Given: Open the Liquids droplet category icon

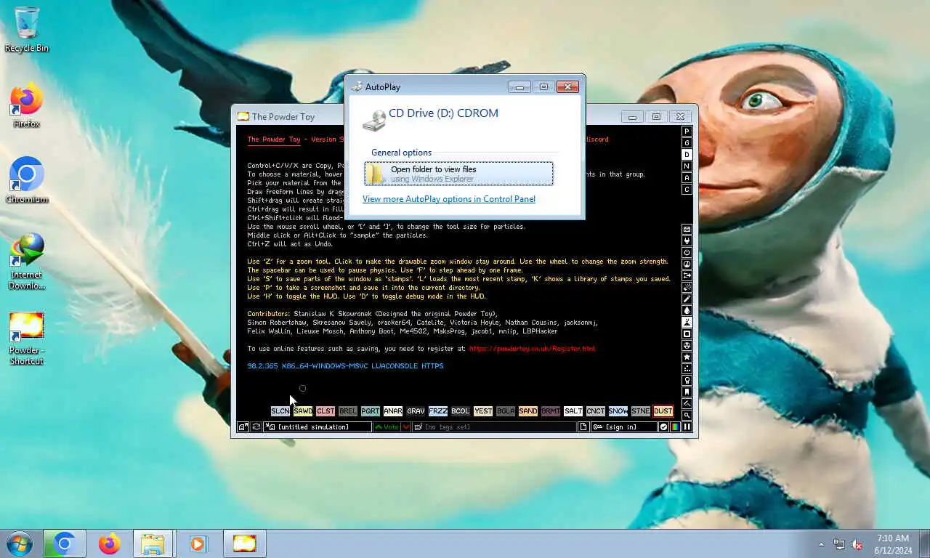Looking at the screenshot, I should pos(687,310).
